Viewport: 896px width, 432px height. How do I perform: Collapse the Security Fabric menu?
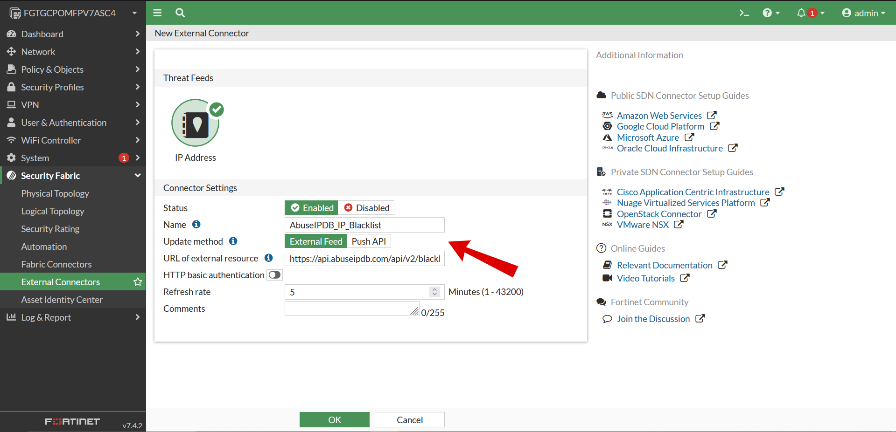(x=73, y=176)
